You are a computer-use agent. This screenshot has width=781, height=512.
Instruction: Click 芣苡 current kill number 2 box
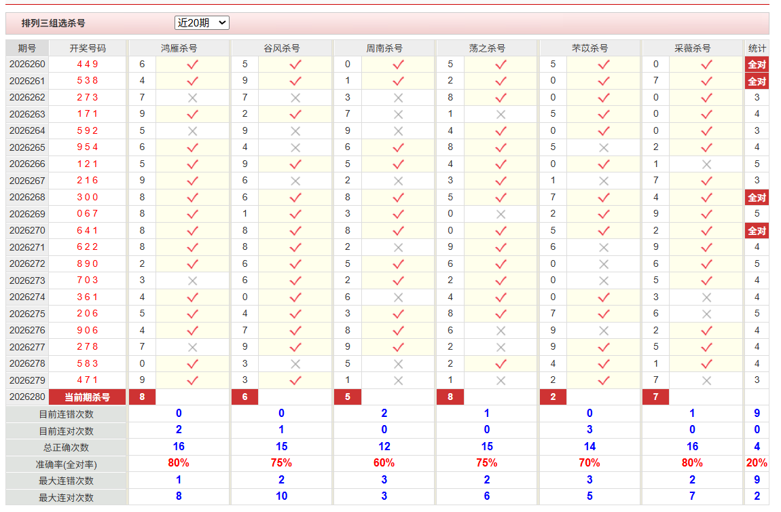coord(553,397)
